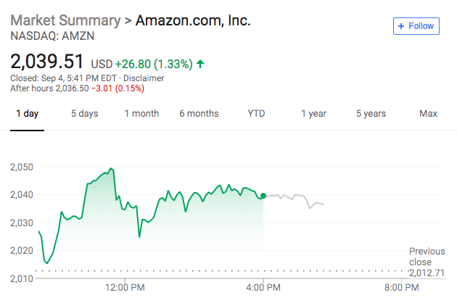Open the Max range tab
This screenshot has width=457, height=298.
tap(428, 114)
